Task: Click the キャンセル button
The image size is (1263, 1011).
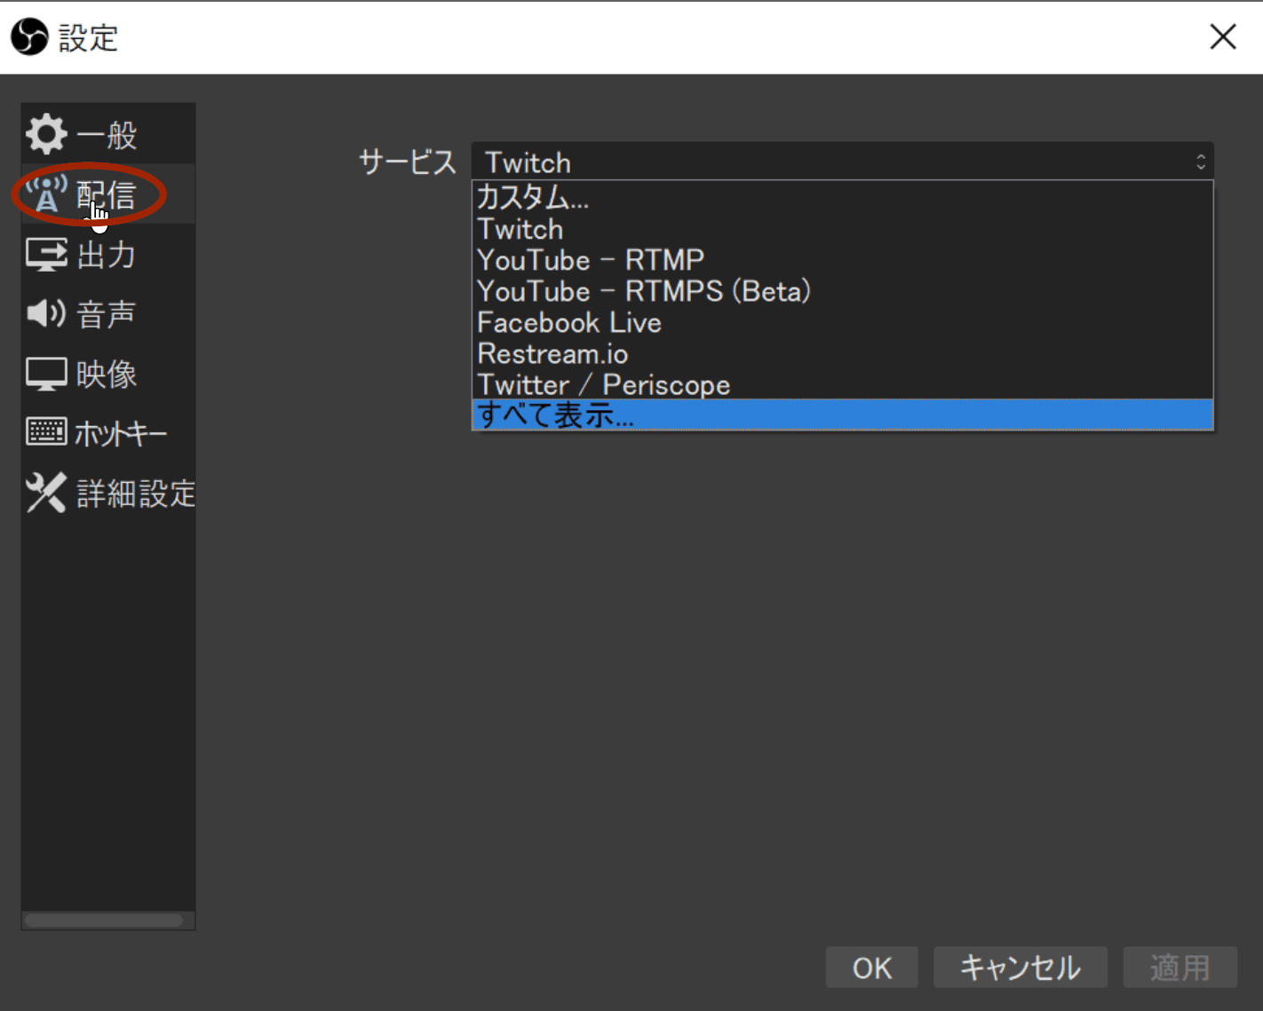Action: tap(1020, 968)
